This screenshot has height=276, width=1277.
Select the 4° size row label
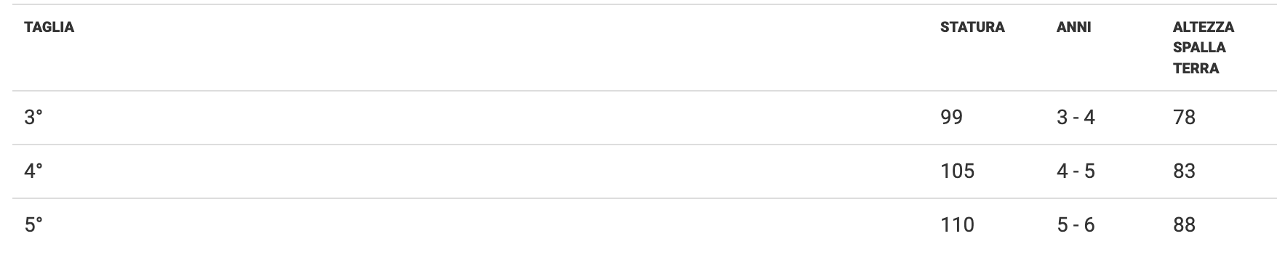33,171
